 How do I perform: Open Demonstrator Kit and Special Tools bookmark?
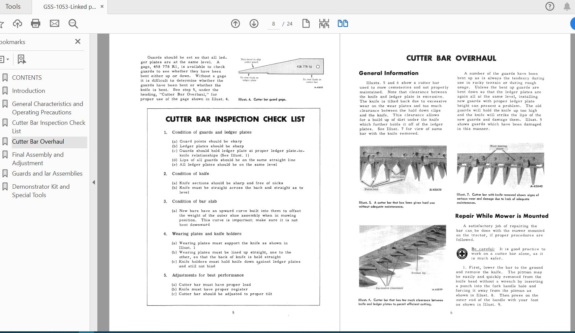[x=41, y=191]
